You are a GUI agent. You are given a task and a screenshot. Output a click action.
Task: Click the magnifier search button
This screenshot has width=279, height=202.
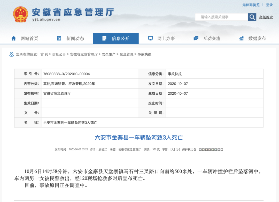[x=252, y=17]
